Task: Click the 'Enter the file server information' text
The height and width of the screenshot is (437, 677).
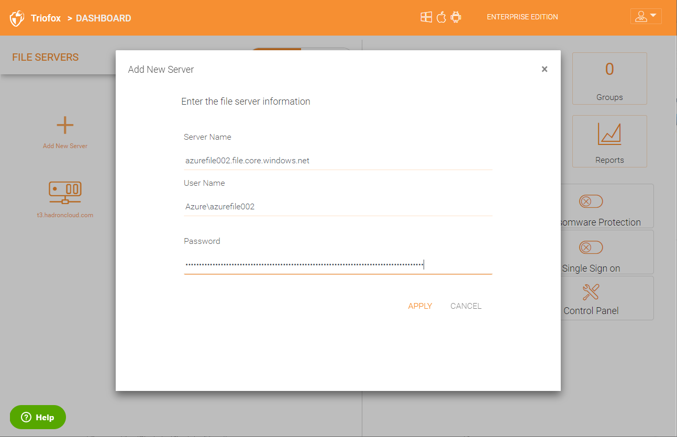Action: coord(246,102)
